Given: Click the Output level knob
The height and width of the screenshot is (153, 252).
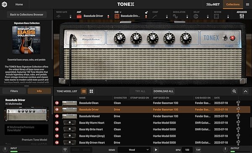Looking at the screenshot, I should (225, 149).
